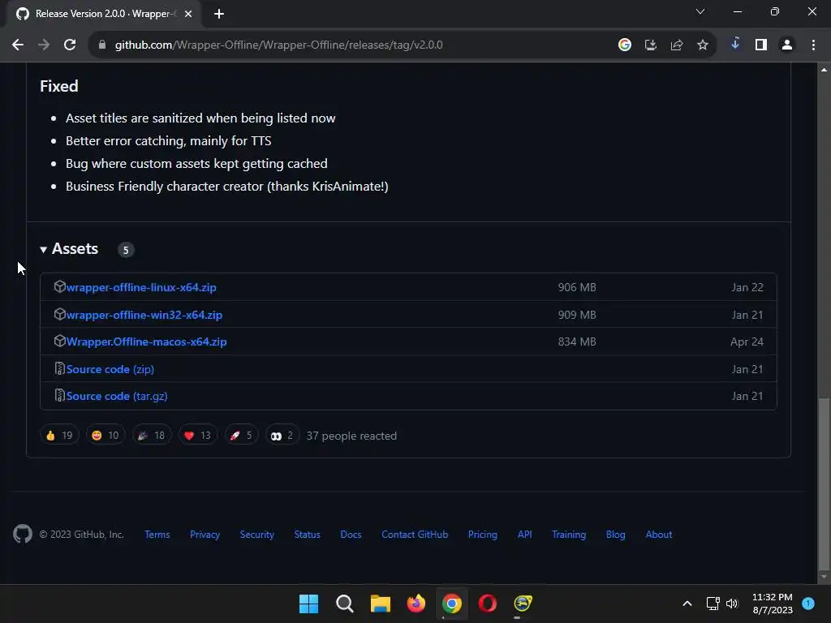Open the Terms footer link
The image size is (831, 623).
point(157,535)
